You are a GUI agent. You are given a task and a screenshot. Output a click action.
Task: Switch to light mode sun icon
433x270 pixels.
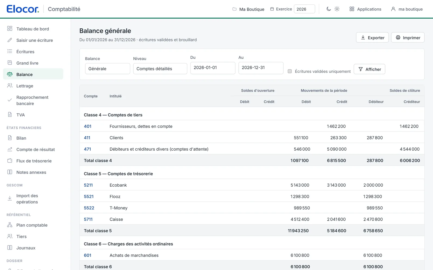pyautogui.click(x=337, y=9)
